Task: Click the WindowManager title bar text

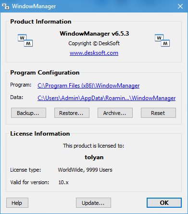Action: coord(34,6)
